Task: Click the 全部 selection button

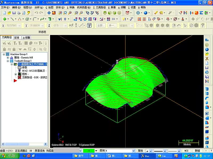Action: [101, 25]
